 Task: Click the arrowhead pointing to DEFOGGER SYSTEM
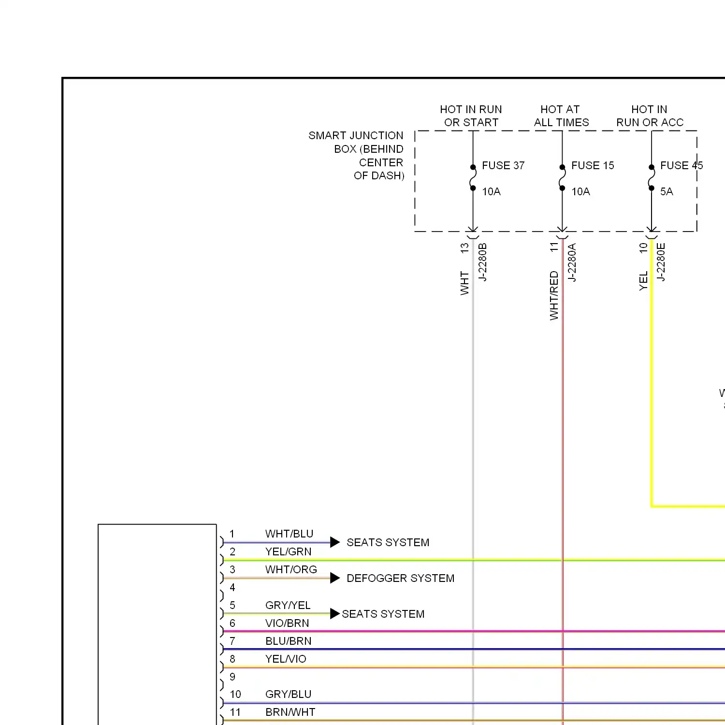point(335,578)
